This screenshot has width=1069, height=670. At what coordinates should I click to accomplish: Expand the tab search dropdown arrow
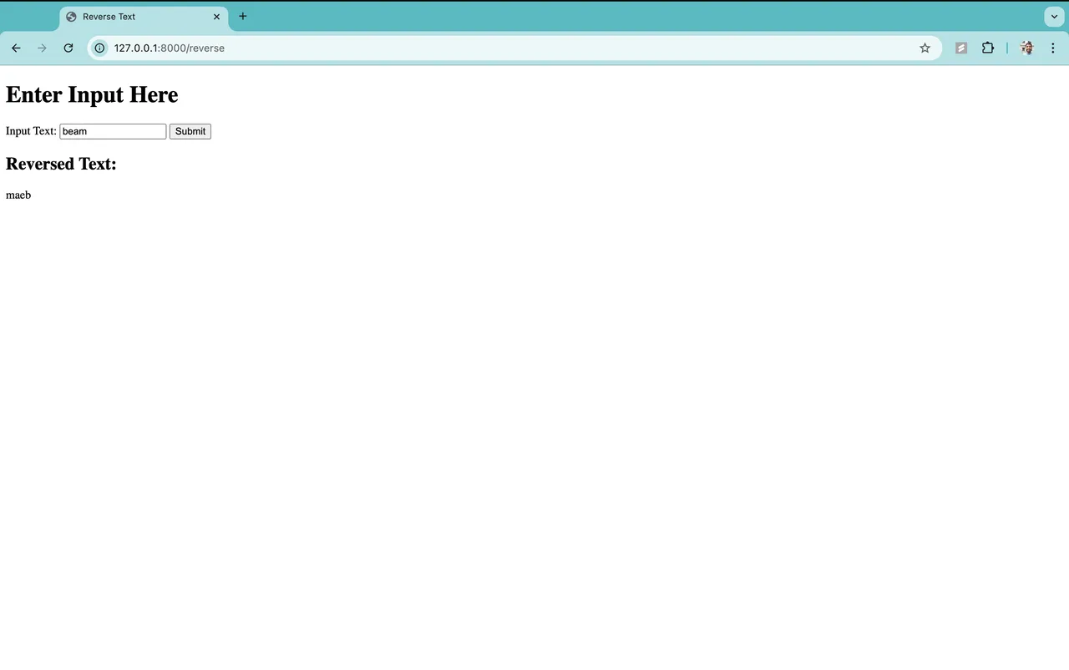point(1054,17)
